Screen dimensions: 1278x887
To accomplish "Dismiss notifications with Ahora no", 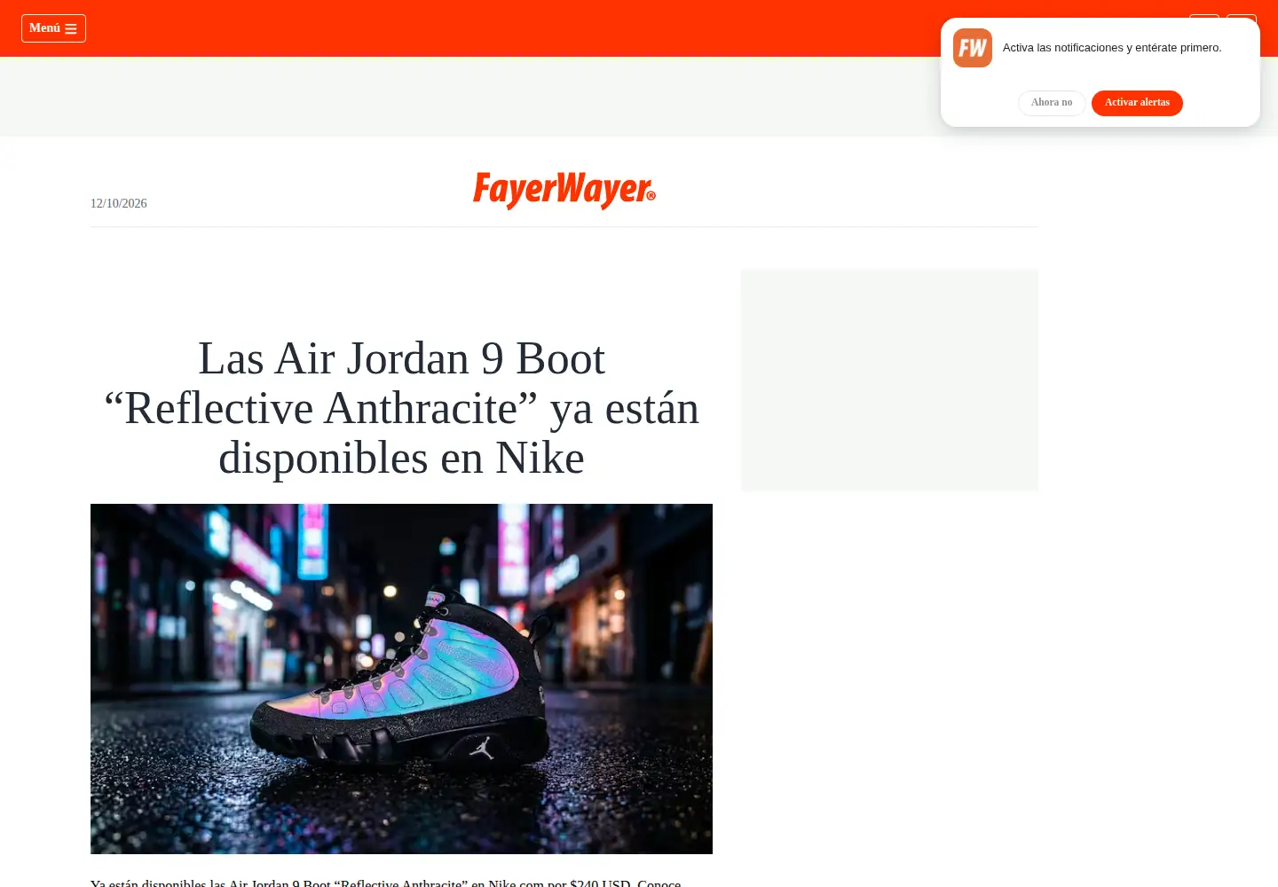I will coord(1052,103).
